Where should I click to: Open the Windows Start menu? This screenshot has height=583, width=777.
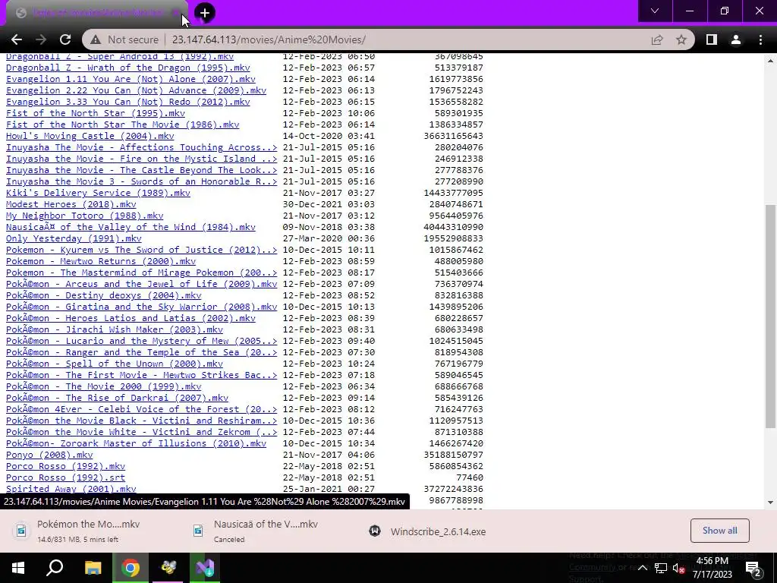[x=18, y=568]
